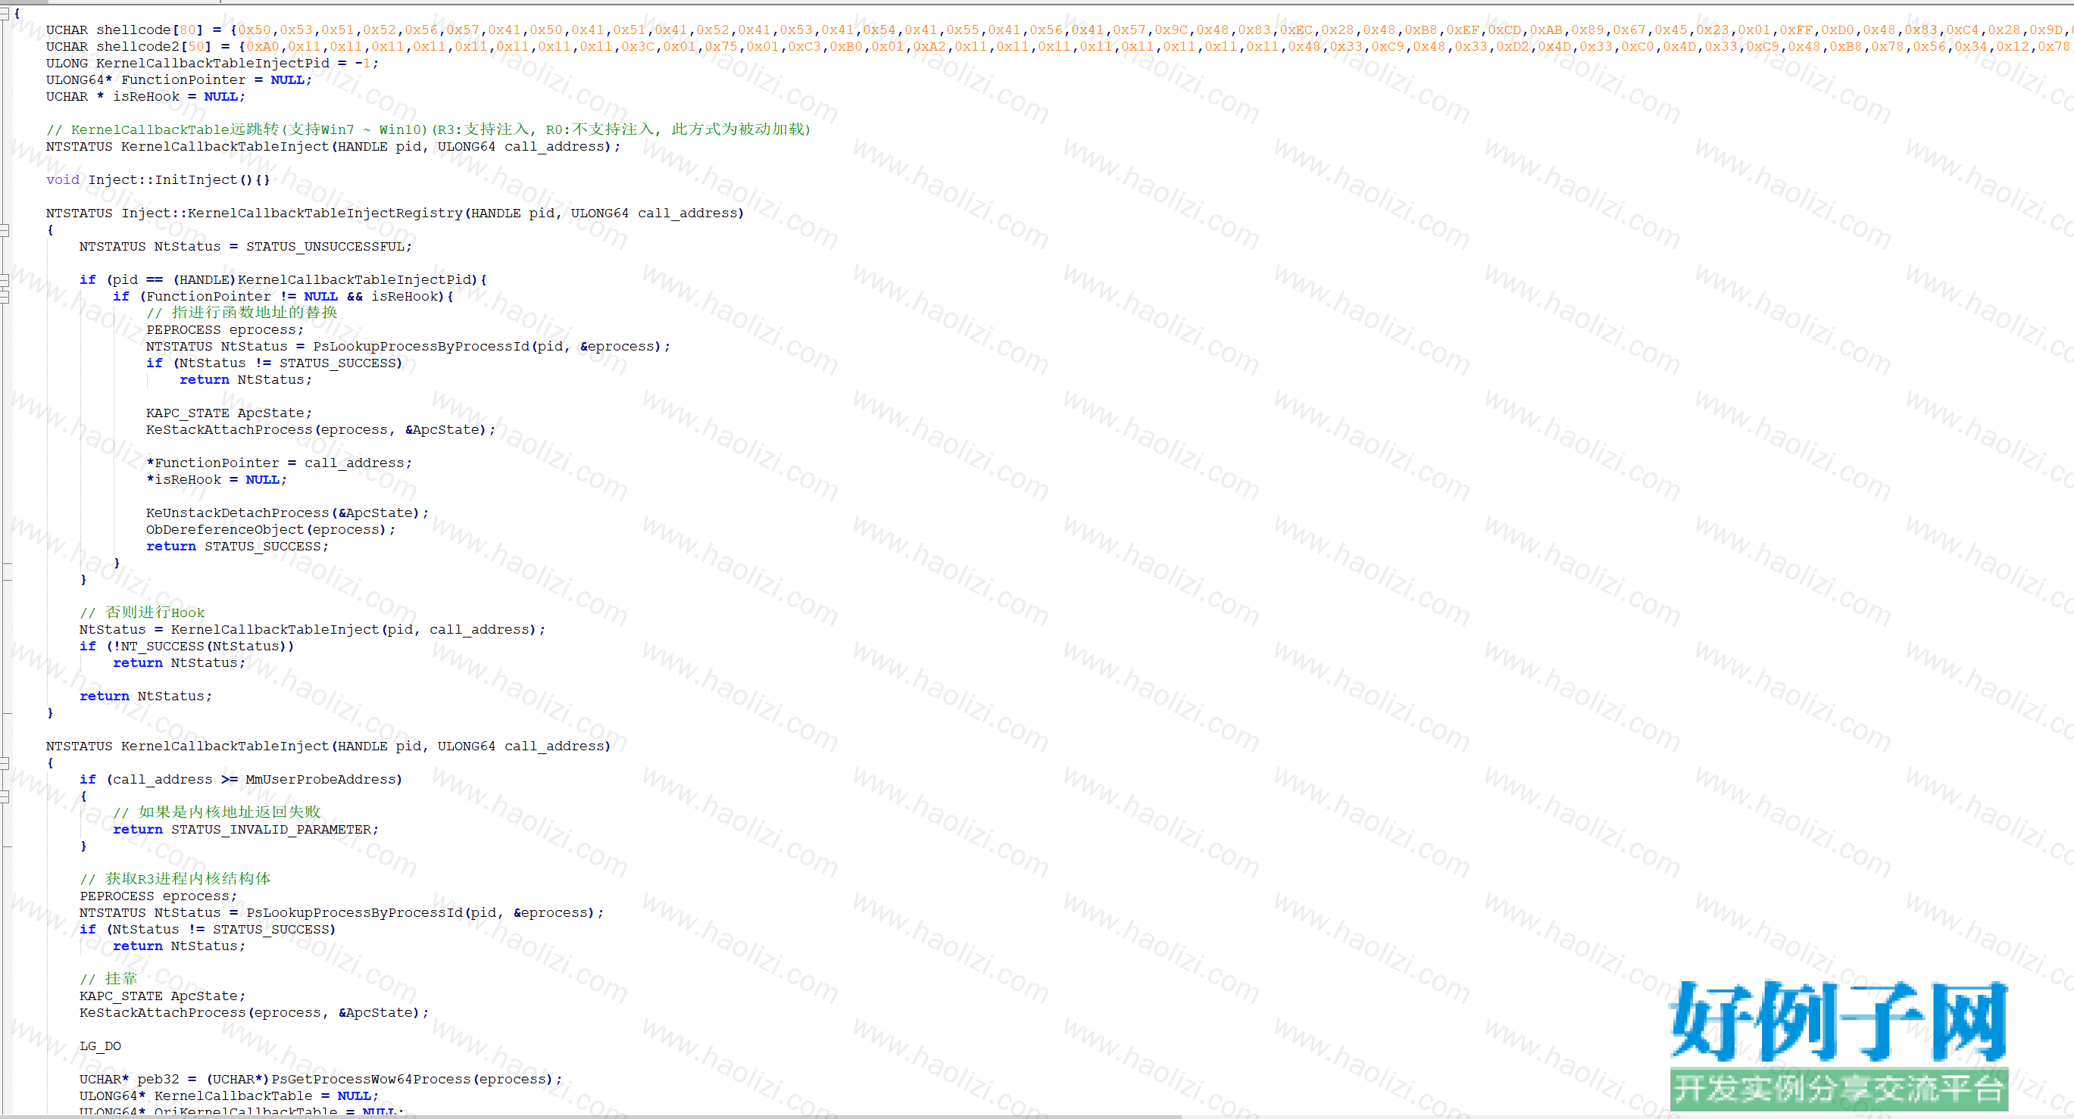The height and width of the screenshot is (1119, 2074).
Task: Click first 'KAPC_STATE ApcState;' declaration
Action: [229, 413]
